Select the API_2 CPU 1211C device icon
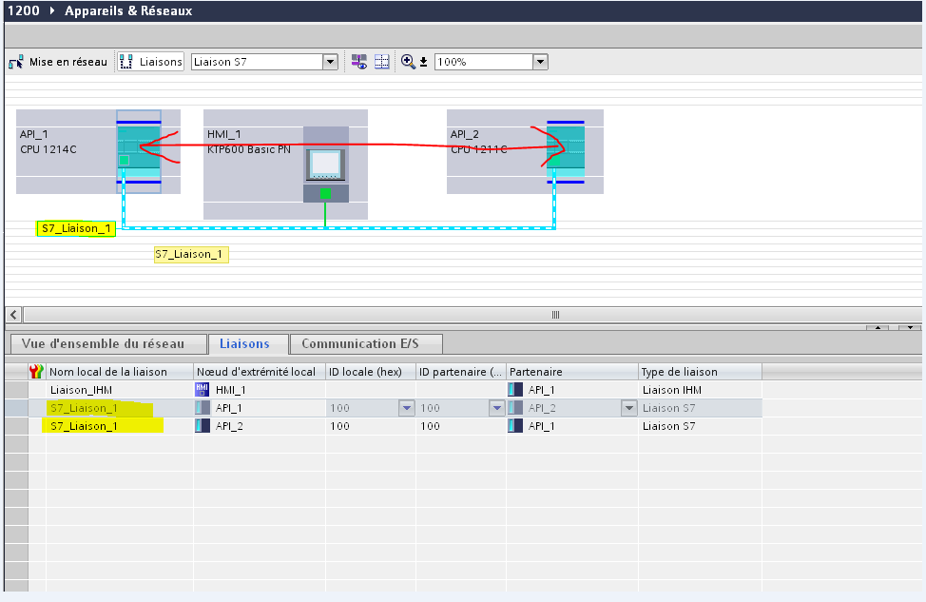 (567, 147)
